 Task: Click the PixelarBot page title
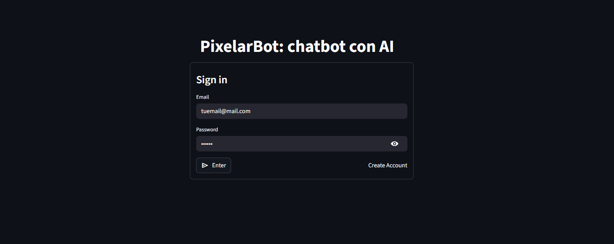(x=297, y=46)
